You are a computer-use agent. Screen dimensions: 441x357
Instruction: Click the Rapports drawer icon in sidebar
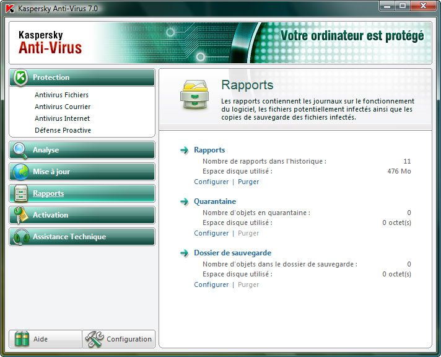pos(20,193)
